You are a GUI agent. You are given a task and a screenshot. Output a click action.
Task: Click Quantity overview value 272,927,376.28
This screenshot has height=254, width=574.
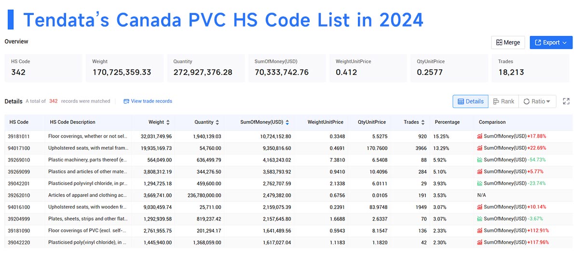point(203,72)
